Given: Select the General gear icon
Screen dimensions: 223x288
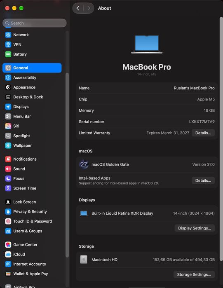Looking at the screenshot, I should (x=8, y=68).
